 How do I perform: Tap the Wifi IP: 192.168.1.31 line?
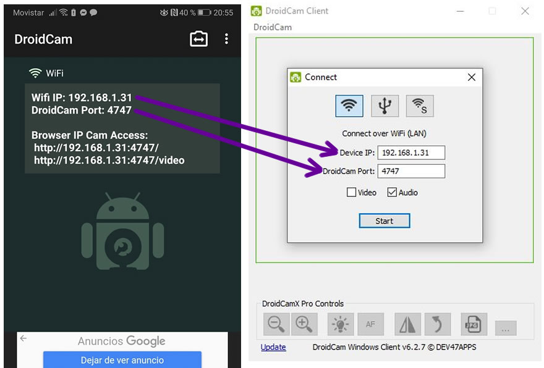point(82,98)
